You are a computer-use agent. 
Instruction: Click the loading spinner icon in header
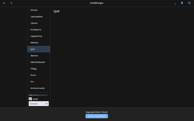pyautogui.click(x=175, y=3)
